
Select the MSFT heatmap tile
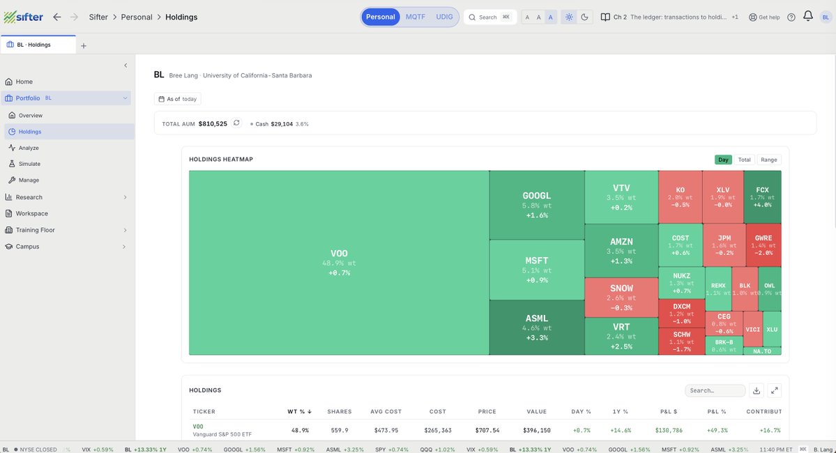pos(537,270)
